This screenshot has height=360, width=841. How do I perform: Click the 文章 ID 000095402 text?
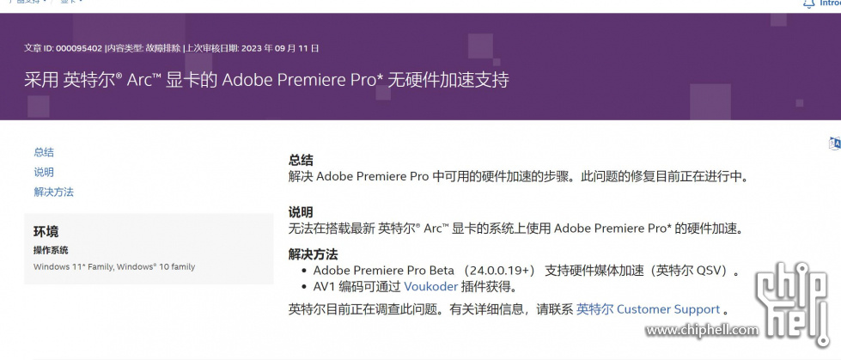pos(64,48)
